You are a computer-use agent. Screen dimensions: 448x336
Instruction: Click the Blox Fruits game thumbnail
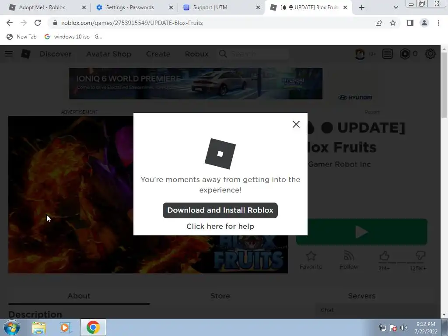[71, 194]
